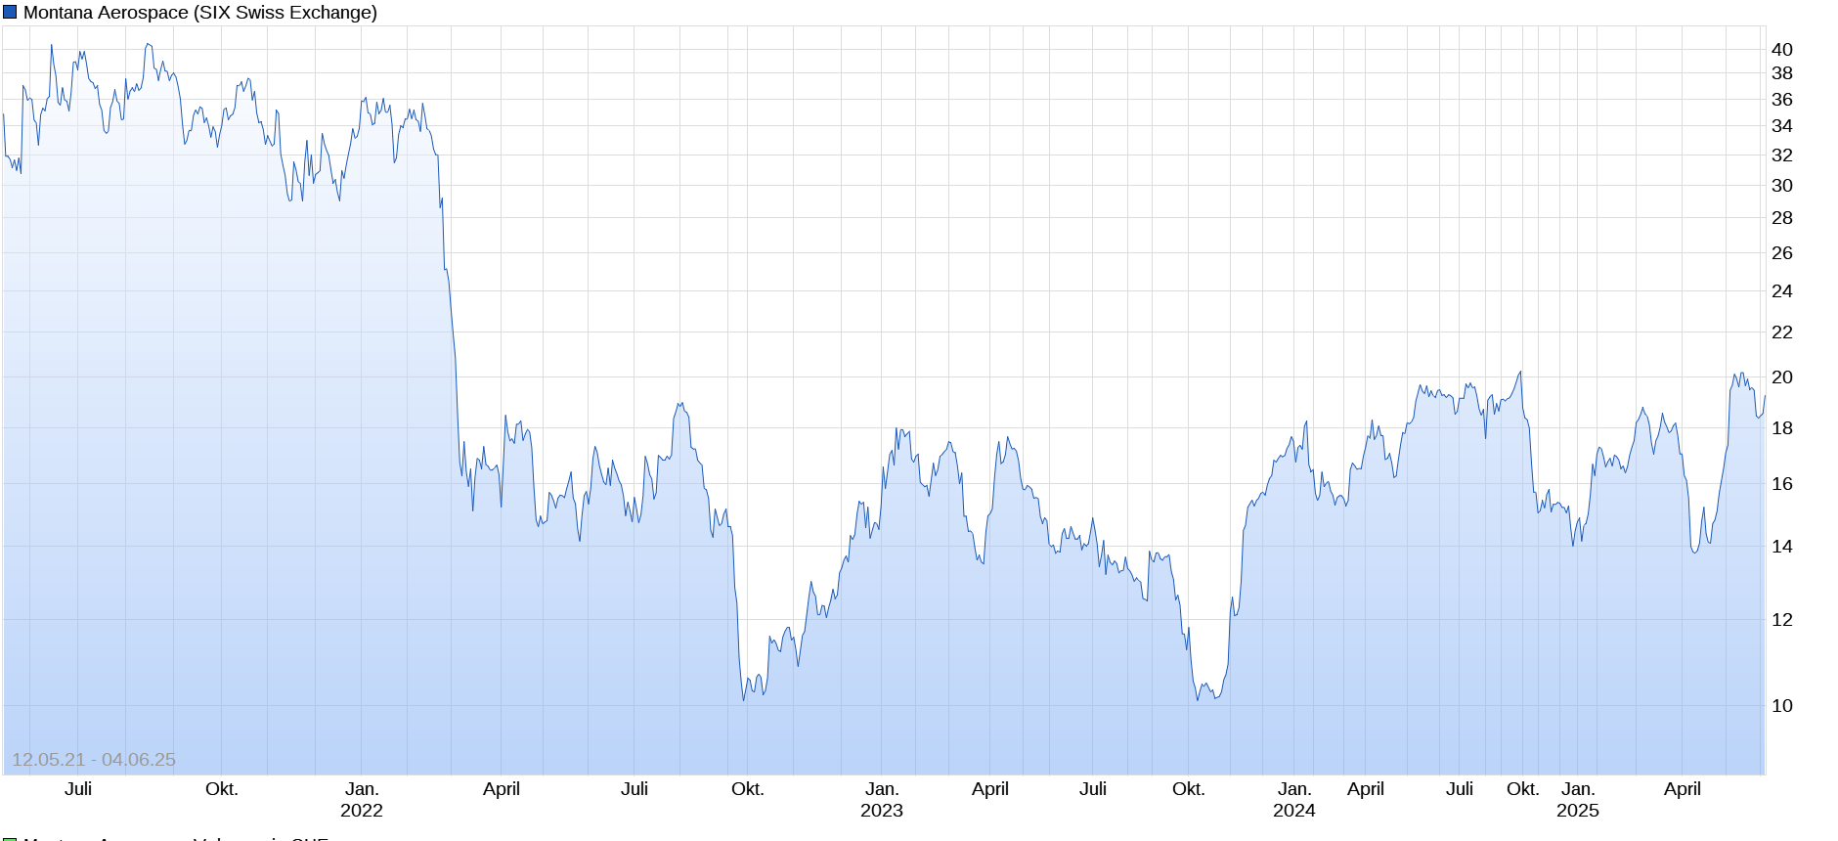Image resolution: width=1838 pixels, height=841 pixels.
Task: Click the 40 price axis label
Action: [x=1782, y=50]
